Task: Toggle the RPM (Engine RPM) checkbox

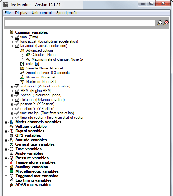Action: pyautogui.click(x=17, y=91)
